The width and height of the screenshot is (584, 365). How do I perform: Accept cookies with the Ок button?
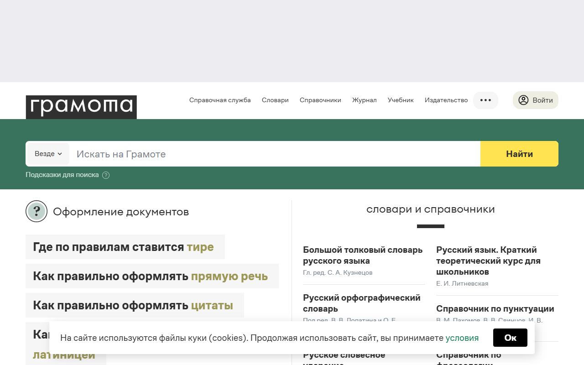click(x=510, y=338)
